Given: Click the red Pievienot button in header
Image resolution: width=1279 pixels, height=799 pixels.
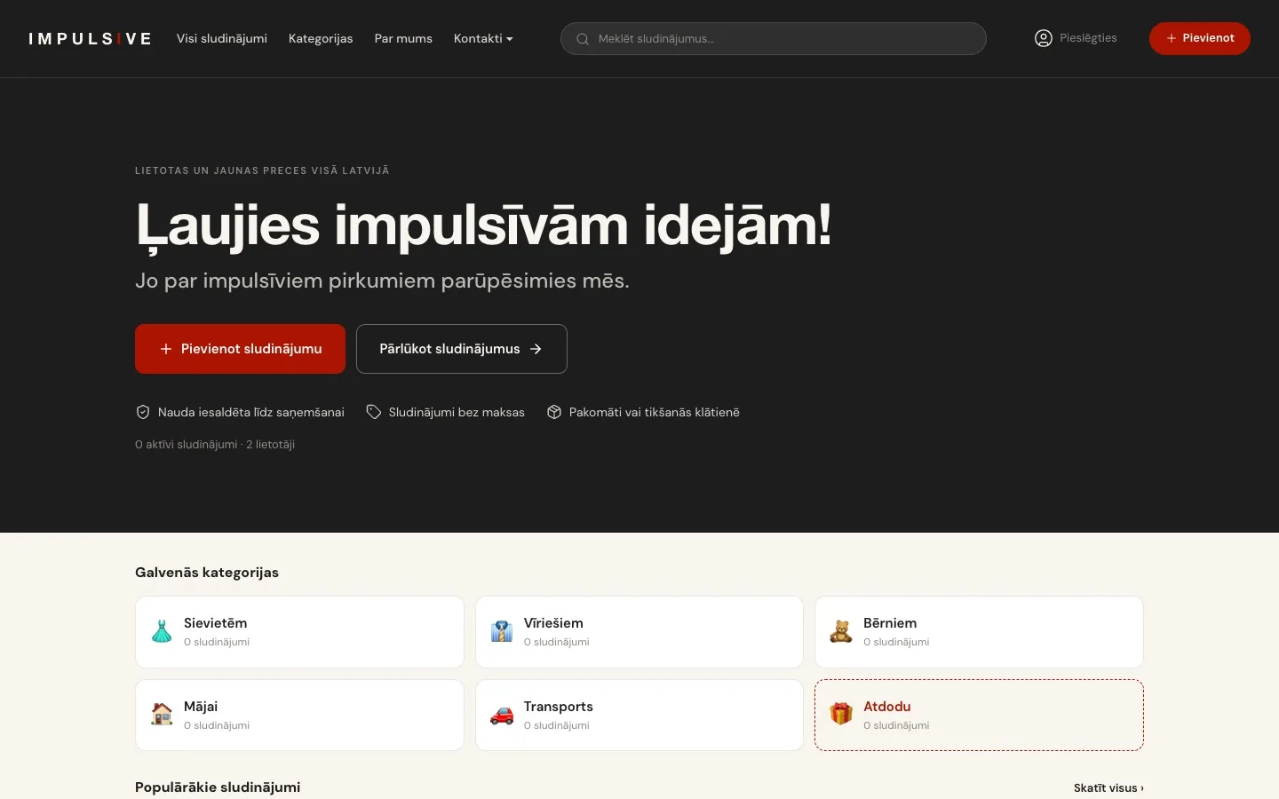Looking at the screenshot, I should click(x=1200, y=38).
